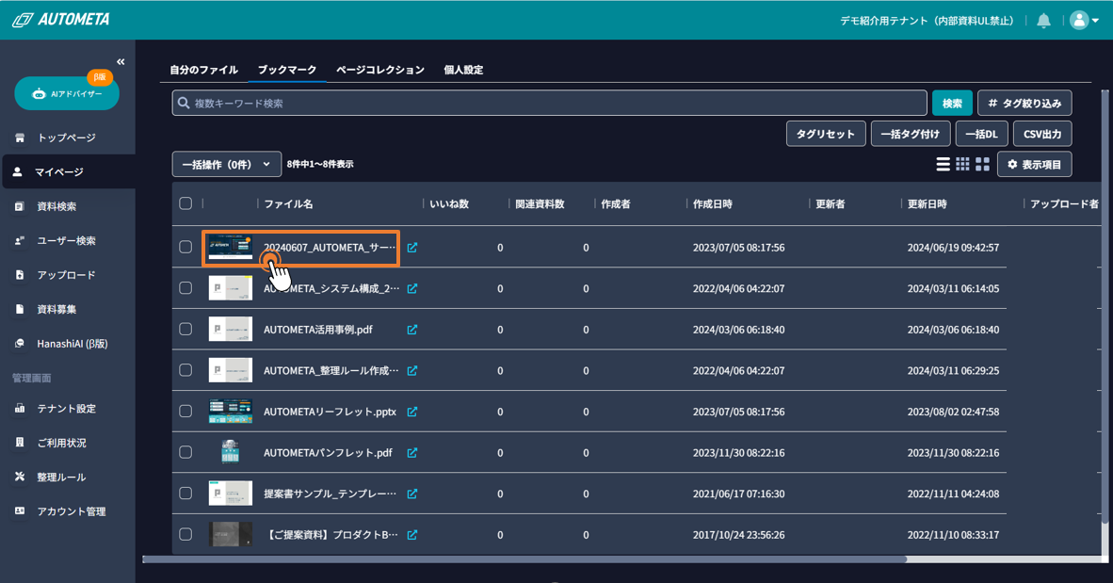The height and width of the screenshot is (583, 1113).
Task: Check the 【ご提案資料】プロダクトB row checkbox
Action: [186, 535]
